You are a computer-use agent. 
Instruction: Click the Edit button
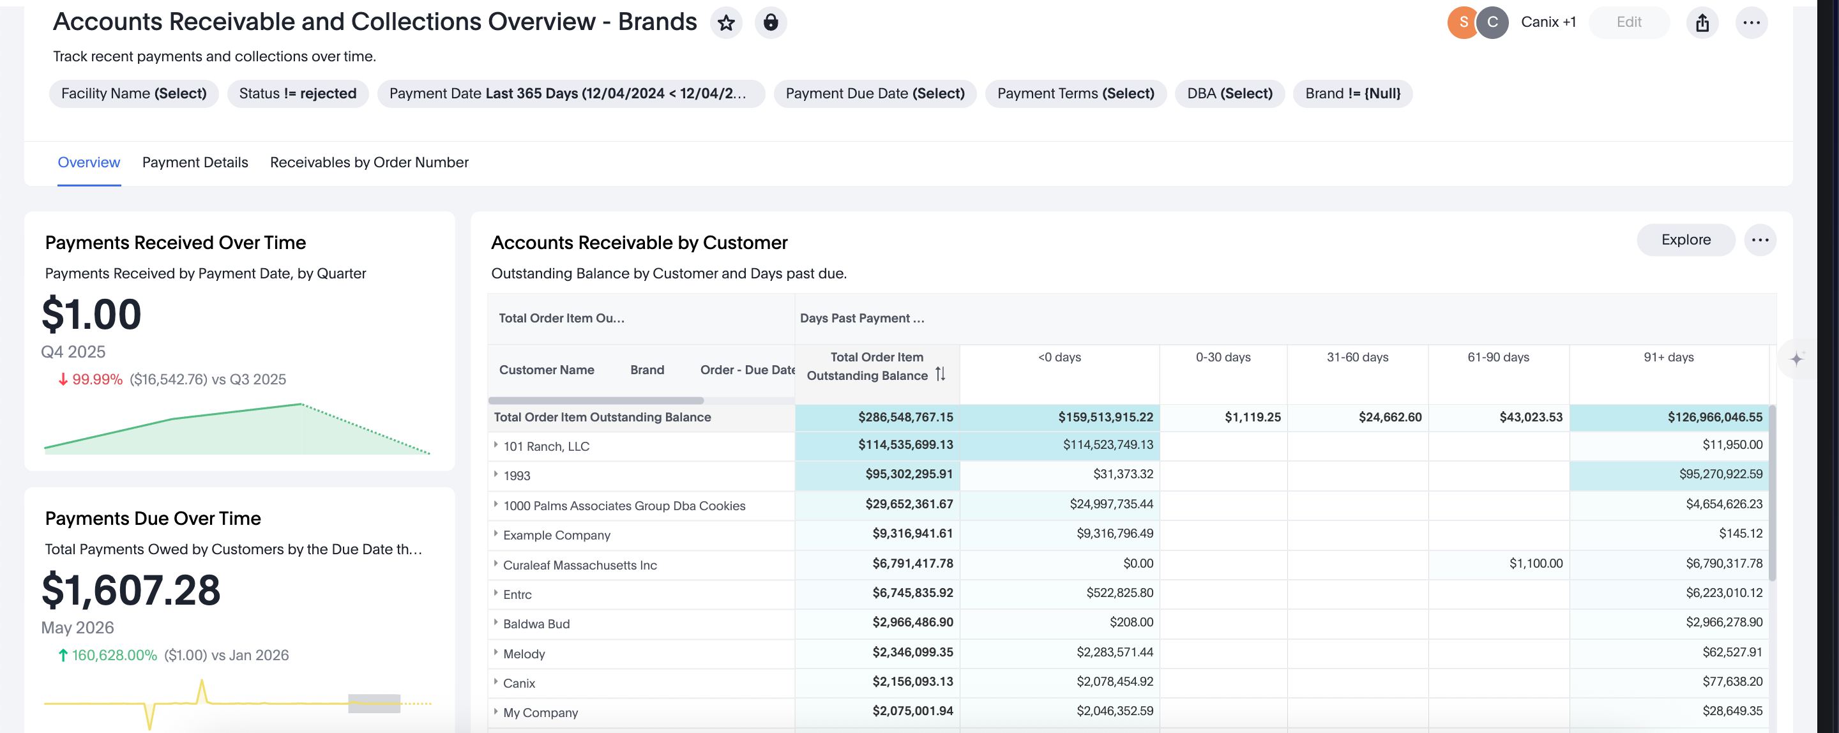tap(1628, 23)
